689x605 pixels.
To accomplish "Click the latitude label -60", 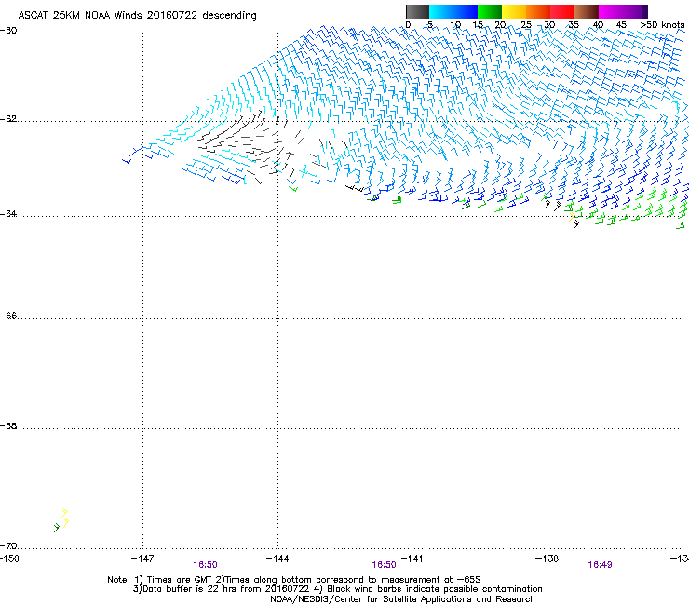I will tap(8, 31).
